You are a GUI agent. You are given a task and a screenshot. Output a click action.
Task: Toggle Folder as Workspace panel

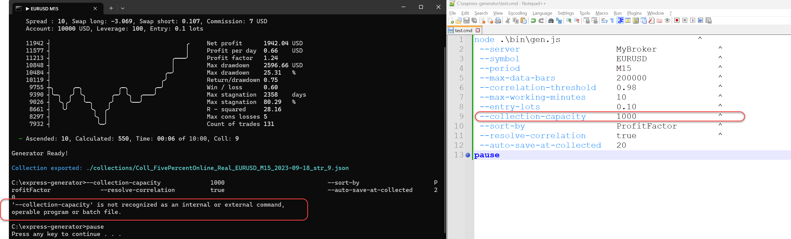pos(660,20)
